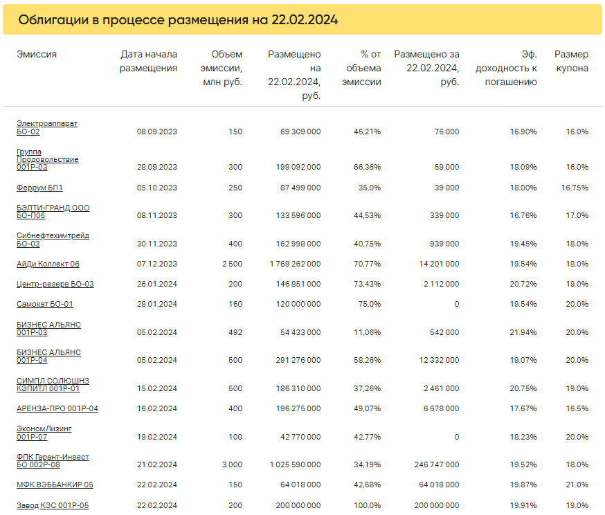The height and width of the screenshot is (515, 605).
Task: Open the Электроаппарат БО-02 bond link
Action: (x=46, y=127)
